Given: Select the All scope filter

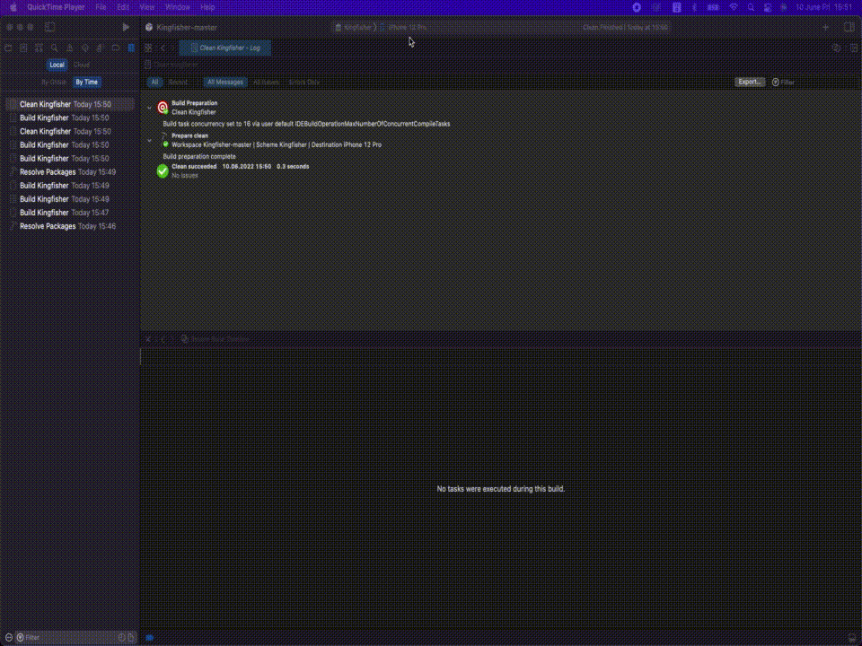Looking at the screenshot, I should (x=154, y=82).
